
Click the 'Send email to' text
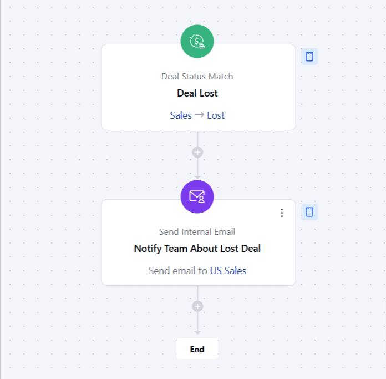[178, 271]
